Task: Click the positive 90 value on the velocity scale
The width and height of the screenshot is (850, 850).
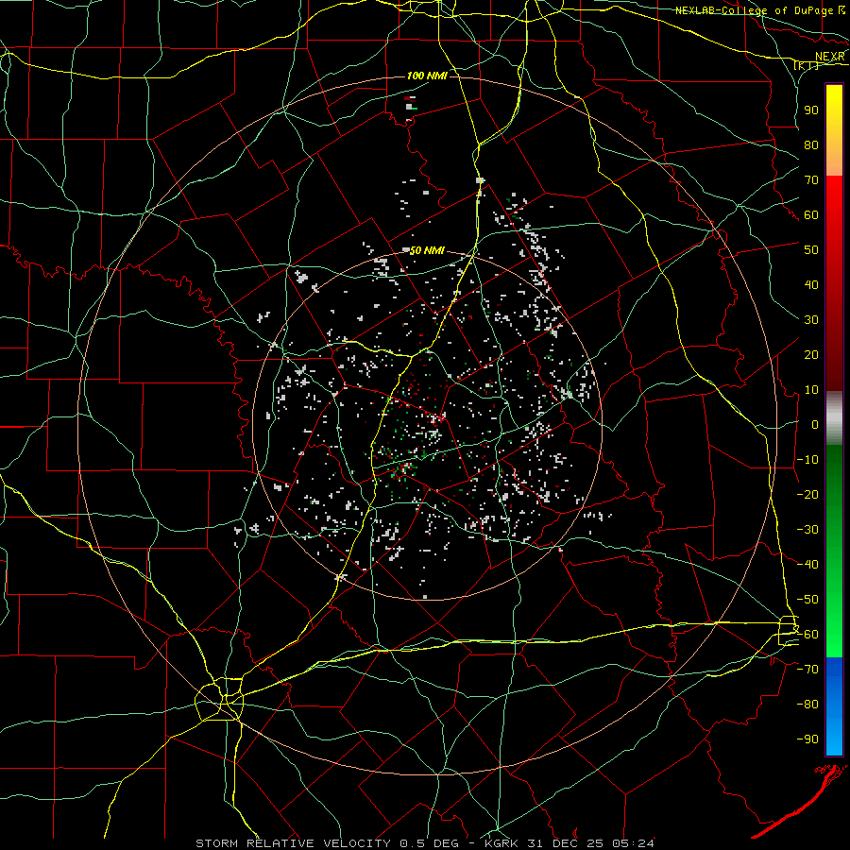Action: pos(811,110)
